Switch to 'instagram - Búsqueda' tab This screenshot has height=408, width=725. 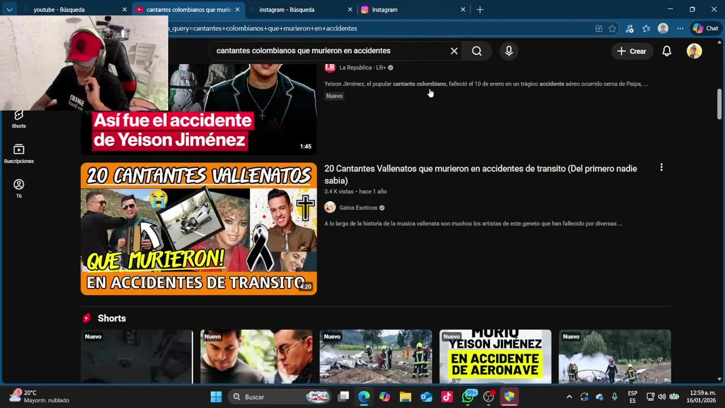[x=300, y=10]
